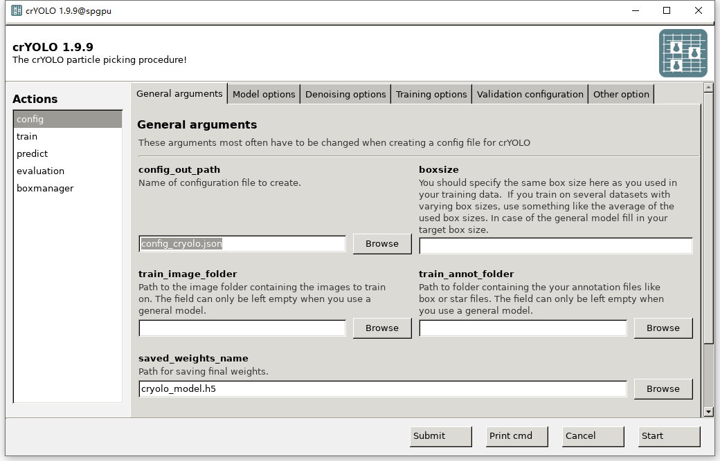Screen dimensions: 720x461
Task: Click the scrollbar up arrow
Action: click(x=708, y=87)
